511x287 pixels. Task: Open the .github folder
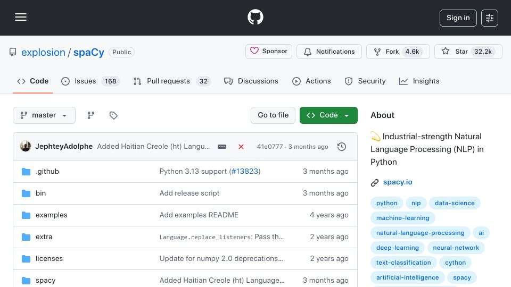pyautogui.click(x=47, y=172)
